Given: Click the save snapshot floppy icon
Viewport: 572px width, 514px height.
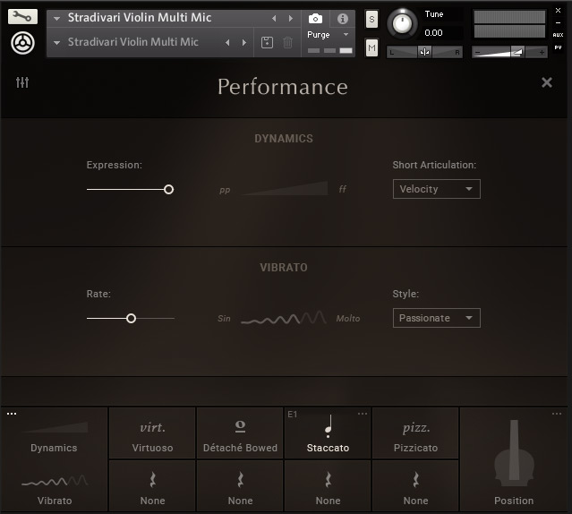Looking at the screenshot, I should 267,42.
